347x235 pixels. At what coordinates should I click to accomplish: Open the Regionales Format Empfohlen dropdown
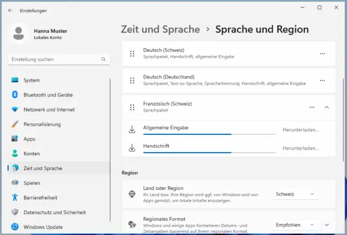click(x=295, y=224)
